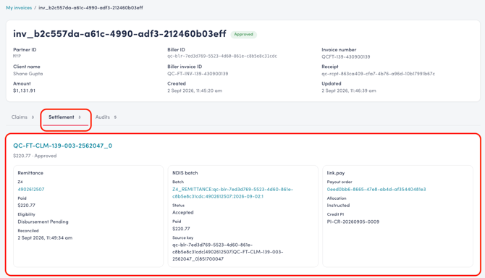Switch to the Claims tab
This screenshot has height=278, width=485.
point(22,117)
